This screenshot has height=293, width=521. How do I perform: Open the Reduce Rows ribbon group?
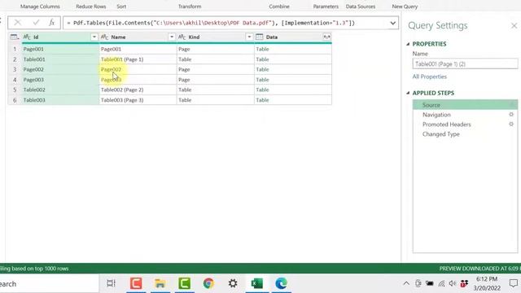click(91, 7)
